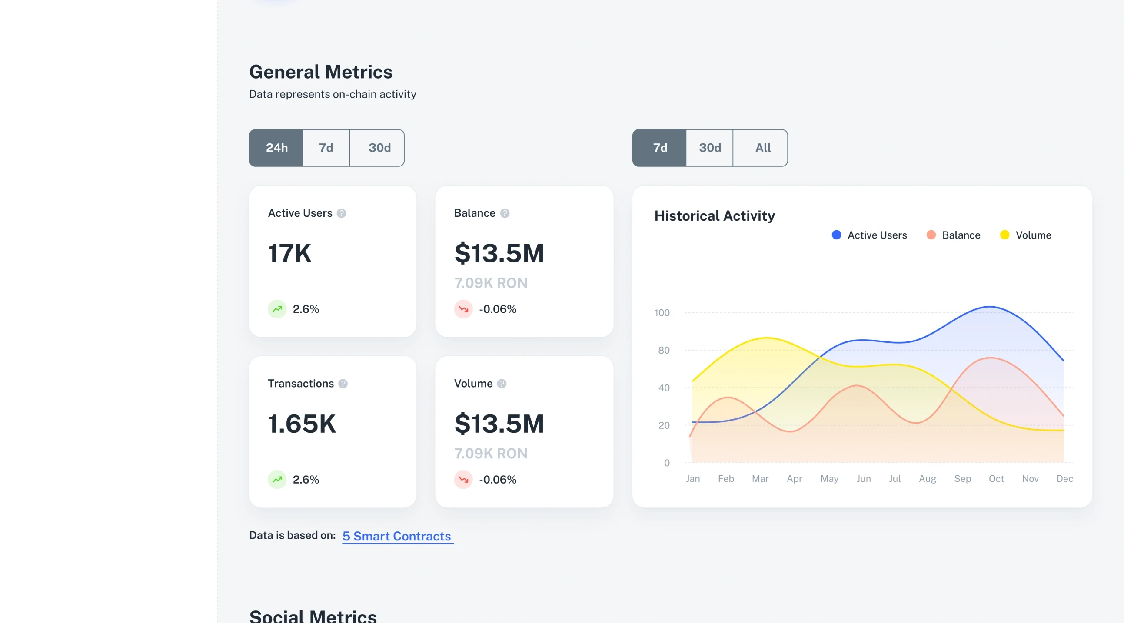The width and height of the screenshot is (1124, 623).
Task: Set chart range to 30d
Action: coord(709,148)
